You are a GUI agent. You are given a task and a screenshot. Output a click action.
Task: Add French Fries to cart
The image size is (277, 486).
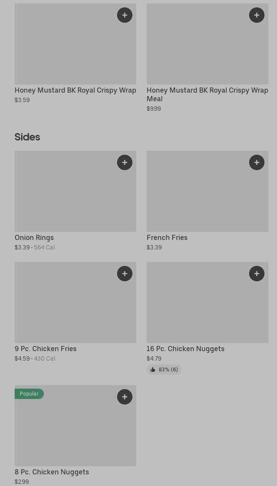pos(257,162)
